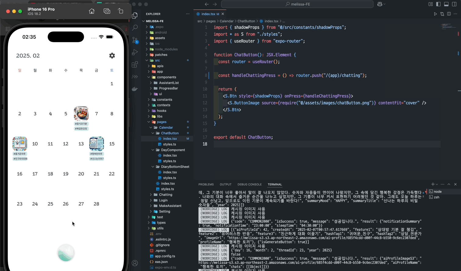Viewport: 461px width, 271px height.
Task: Open terminal panel More Actions ellipsis
Action: (x=442, y=184)
